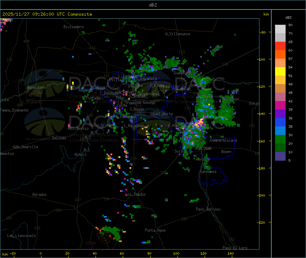Click the bright green 20-30 dBZ legend swatch

point(280,139)
